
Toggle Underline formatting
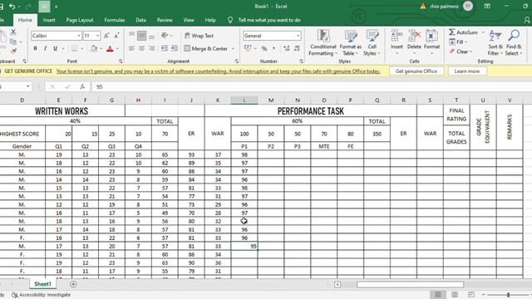tap(55, 48)
